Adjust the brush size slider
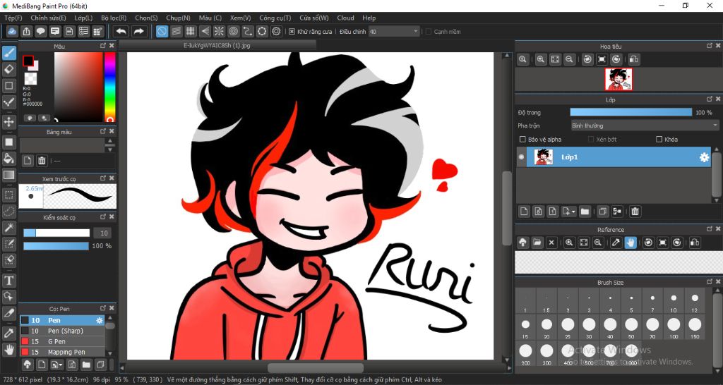 [56, 233]
